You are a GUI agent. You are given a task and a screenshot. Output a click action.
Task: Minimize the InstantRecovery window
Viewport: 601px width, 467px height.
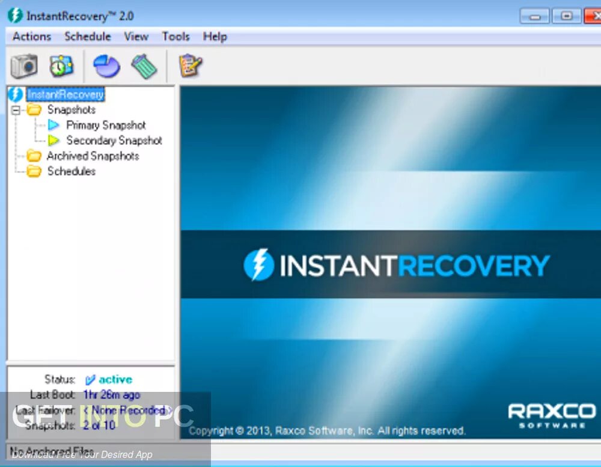coord(535,16)
